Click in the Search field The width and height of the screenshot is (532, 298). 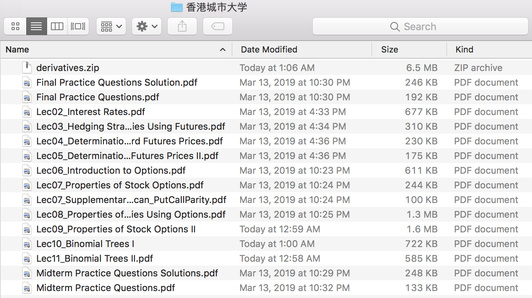tap(420, 27)
